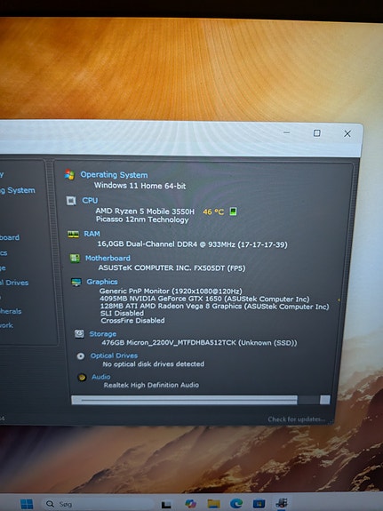383x511 pixels.
Task: Click the Graphics monitor icon
Action: [x=76, y=282]
